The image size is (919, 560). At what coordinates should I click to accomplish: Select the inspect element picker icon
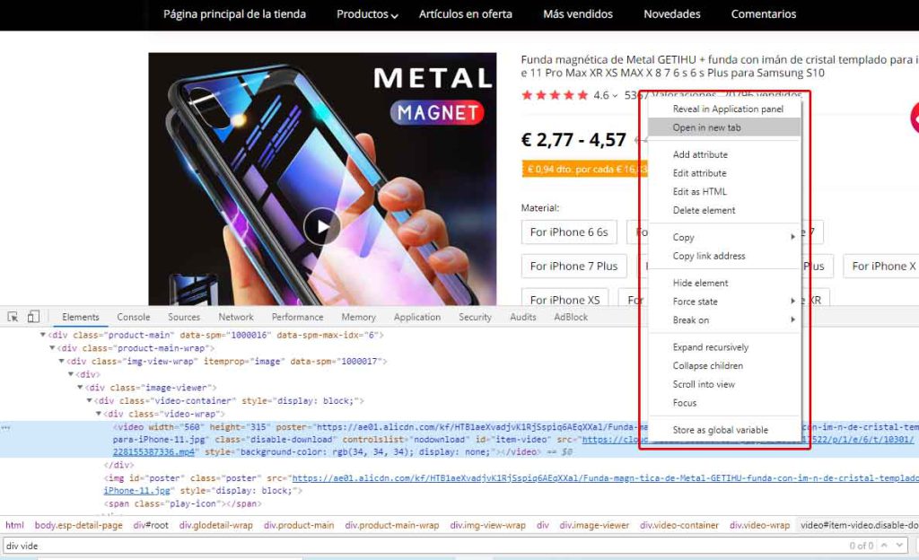pyautogui.click(x=13, y=317)
